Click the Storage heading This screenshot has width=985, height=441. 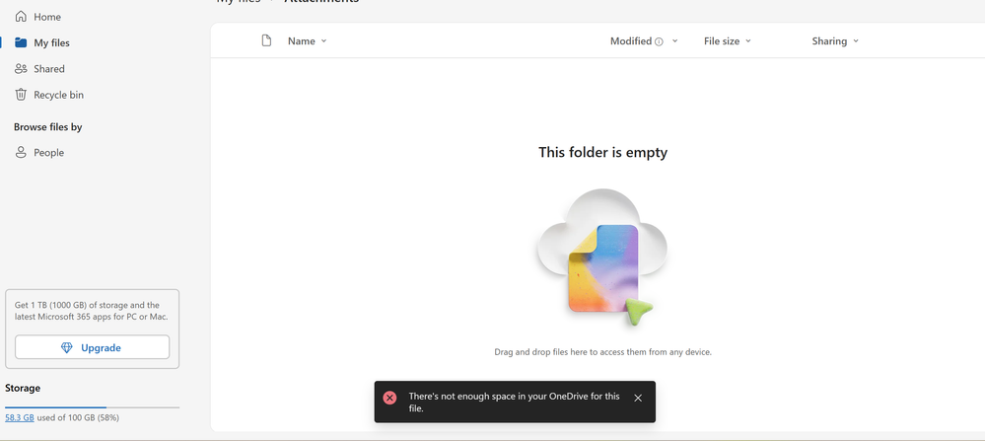pyautogui.click(x=23, y=389)
